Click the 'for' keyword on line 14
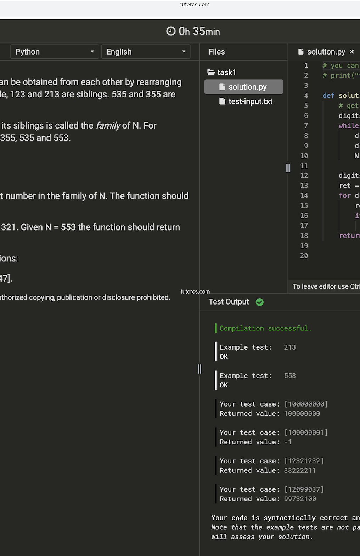360x556 pixels. 345,195
